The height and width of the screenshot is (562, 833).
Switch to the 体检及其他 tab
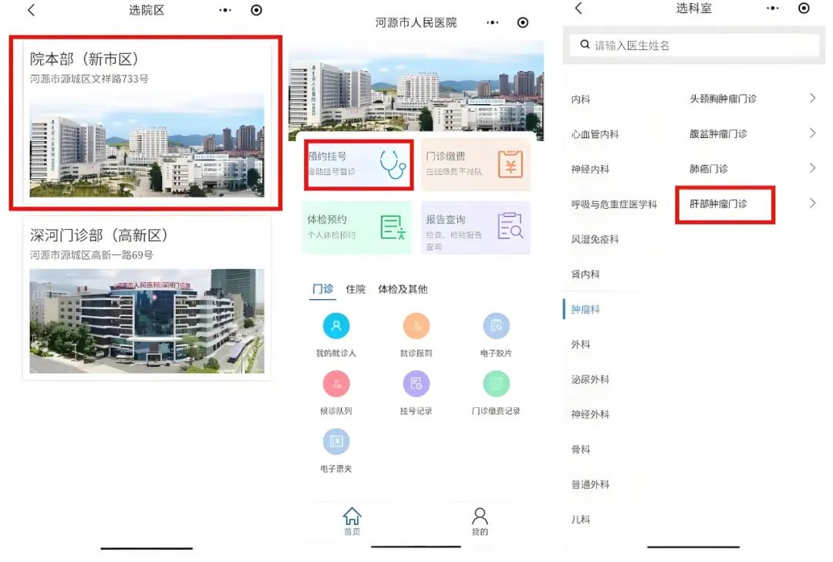point(402,289)
